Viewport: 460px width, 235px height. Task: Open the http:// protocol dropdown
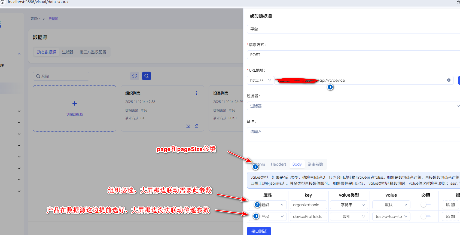(260, 80)
